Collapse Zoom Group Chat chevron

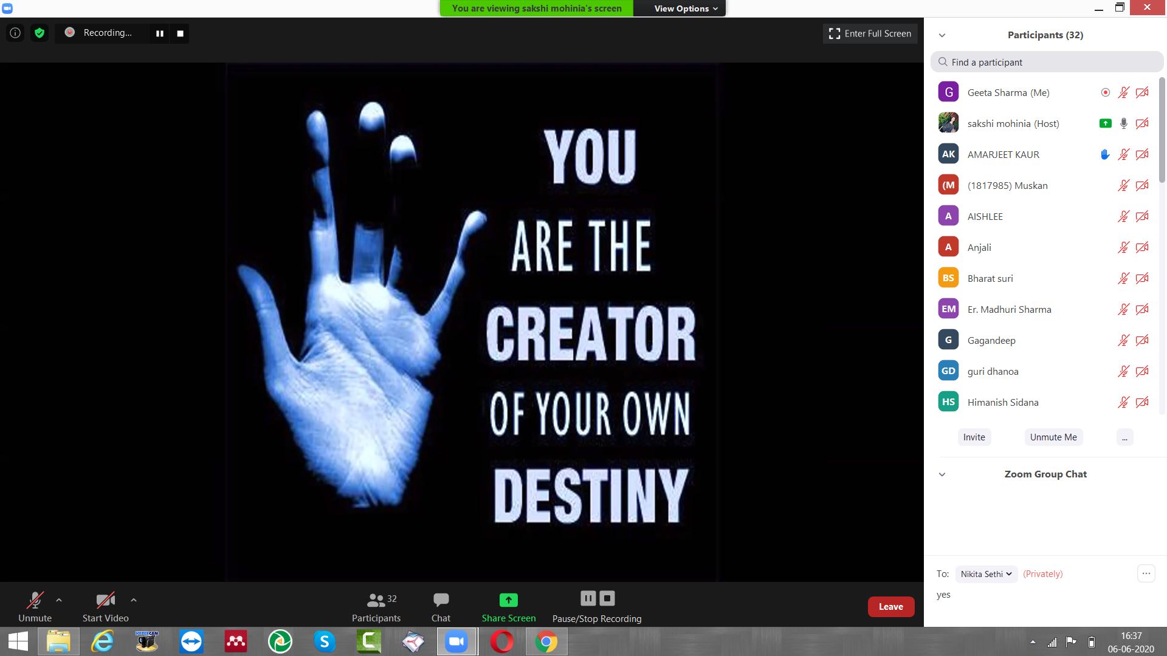point(942,474)
